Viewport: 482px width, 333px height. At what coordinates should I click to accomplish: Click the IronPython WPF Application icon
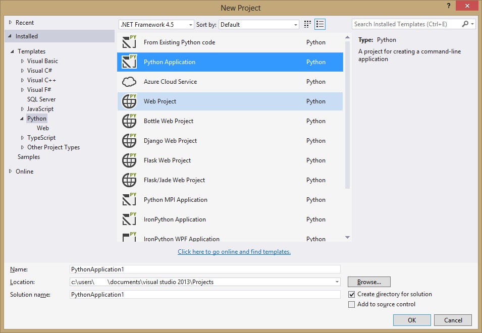(x=129, y=237)
